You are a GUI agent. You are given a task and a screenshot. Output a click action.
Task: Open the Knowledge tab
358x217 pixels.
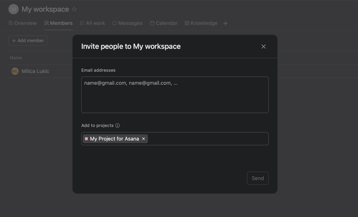(x=201, y=23)
